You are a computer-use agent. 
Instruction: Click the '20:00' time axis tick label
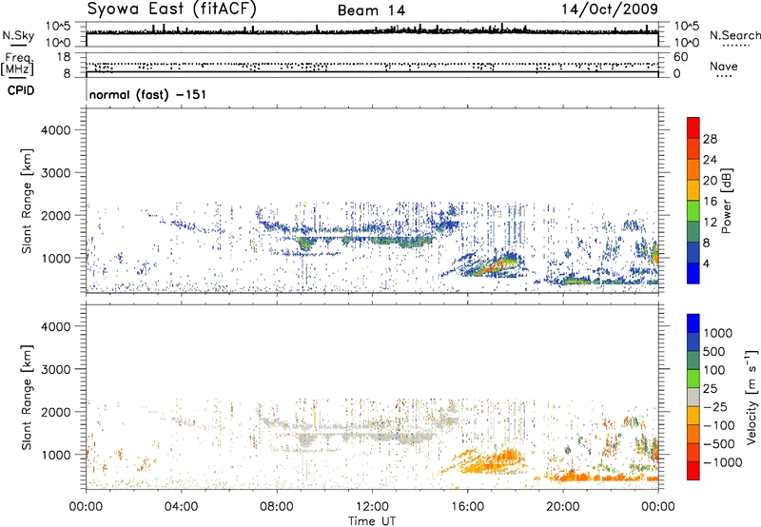(x=562, y=507)
